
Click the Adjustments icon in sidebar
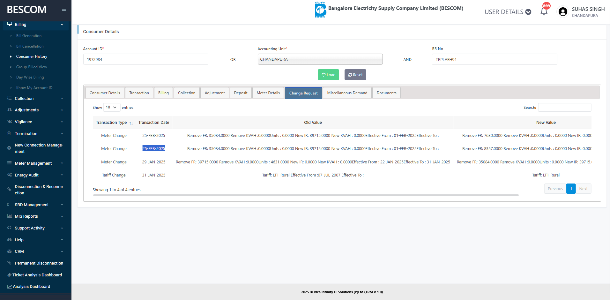(10, 110)
